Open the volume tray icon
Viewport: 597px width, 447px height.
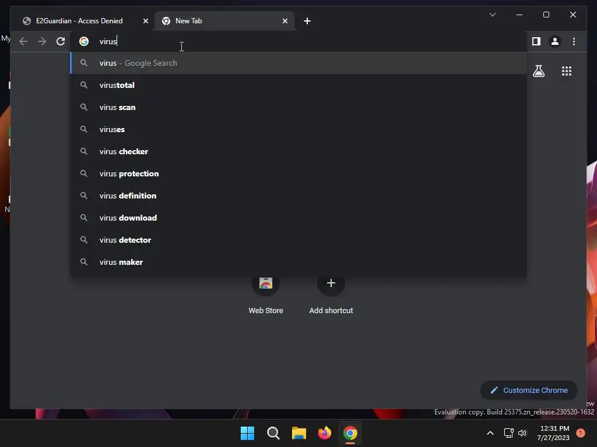click(x=522, y=433)
